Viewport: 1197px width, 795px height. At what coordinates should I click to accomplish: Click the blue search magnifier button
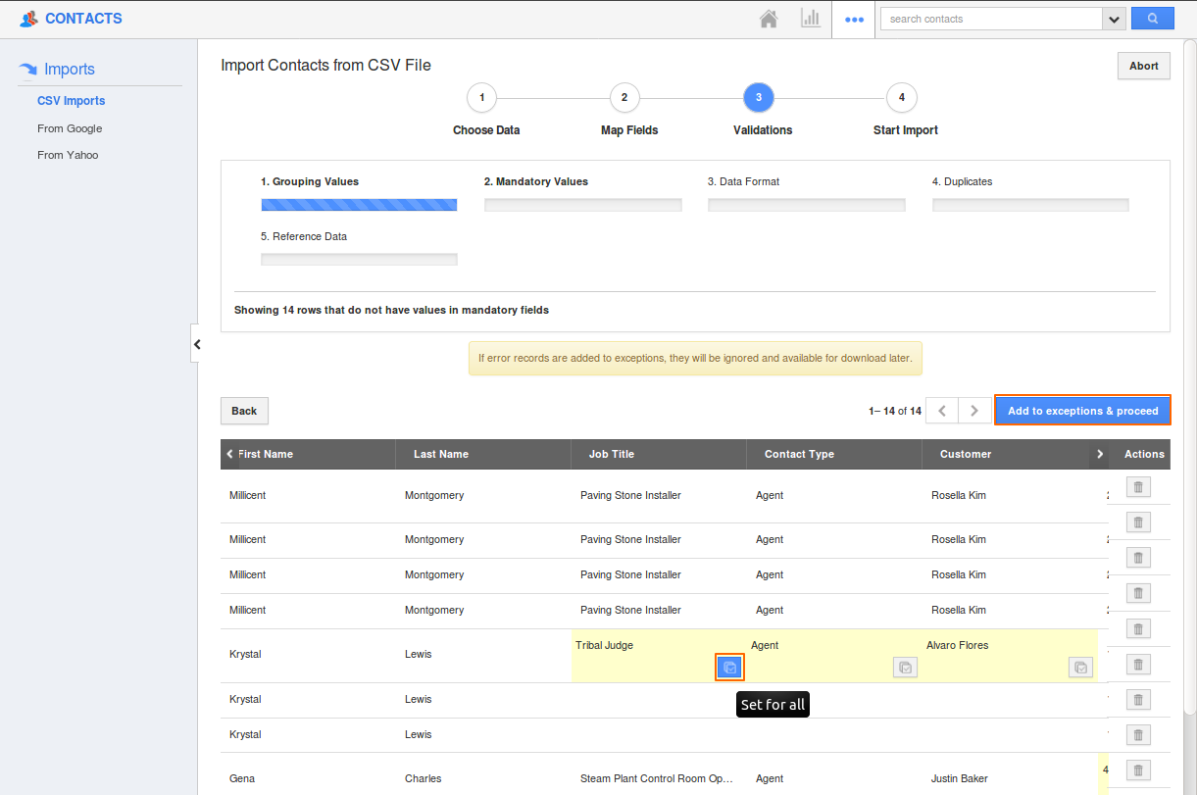[1152, 19]
